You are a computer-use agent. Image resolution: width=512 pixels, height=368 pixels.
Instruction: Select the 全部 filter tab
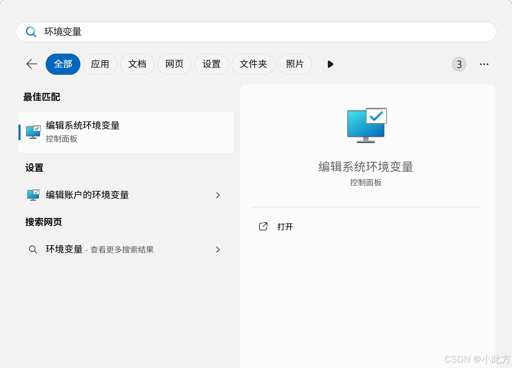pos(63,64)
